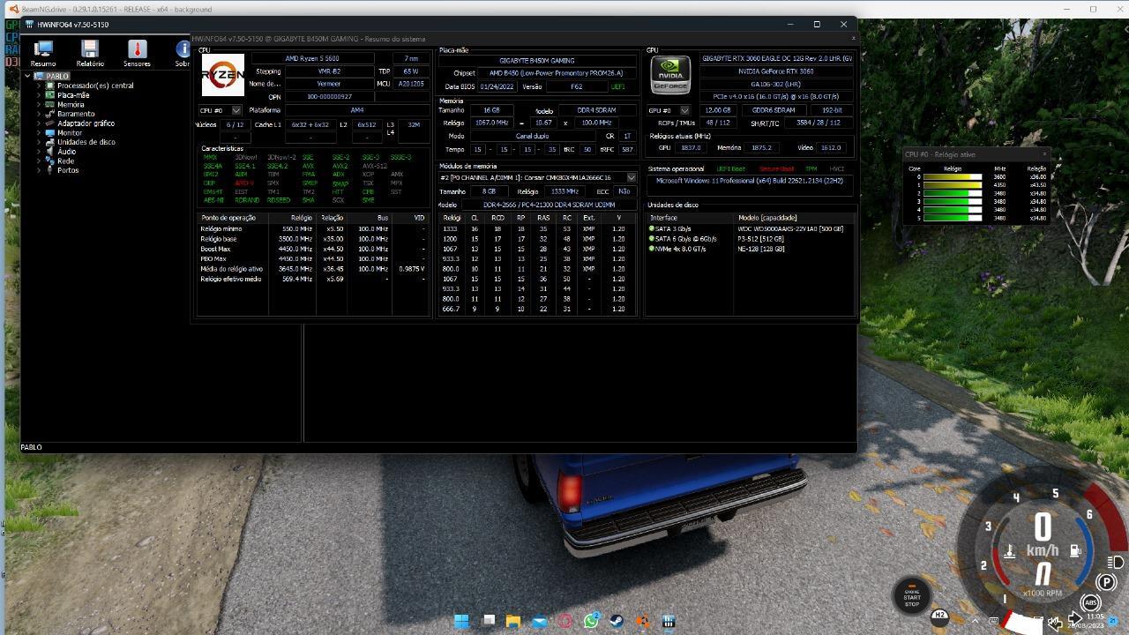Open the memory module selector dropdown
The width and height of the screenshot is (1129, 635).
pyautogui.click(x=537, y=177)
